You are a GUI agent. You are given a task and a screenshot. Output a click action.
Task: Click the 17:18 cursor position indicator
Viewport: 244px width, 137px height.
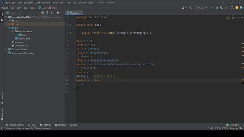pos(210,129)
